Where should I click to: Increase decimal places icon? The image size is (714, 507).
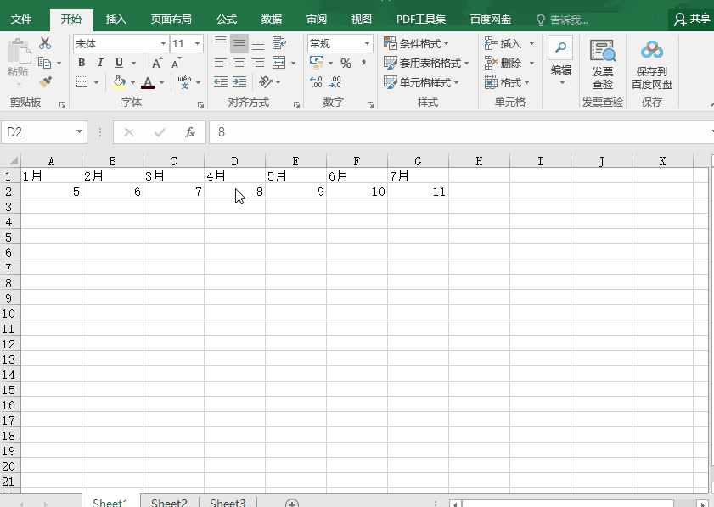tap(316, 82)
